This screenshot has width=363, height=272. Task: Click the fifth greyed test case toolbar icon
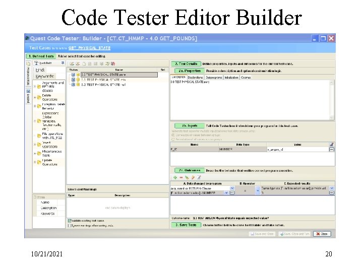[x=96, y=63]
